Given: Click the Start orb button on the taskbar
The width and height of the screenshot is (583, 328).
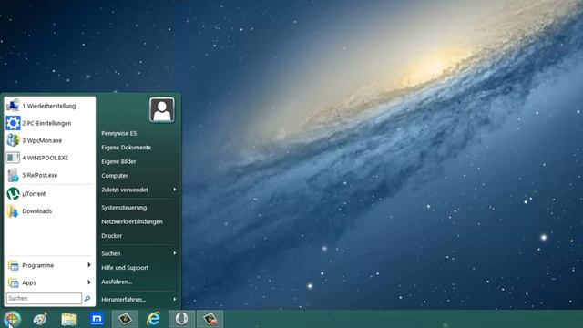Looking at the screenshot, I should point(12,319).
